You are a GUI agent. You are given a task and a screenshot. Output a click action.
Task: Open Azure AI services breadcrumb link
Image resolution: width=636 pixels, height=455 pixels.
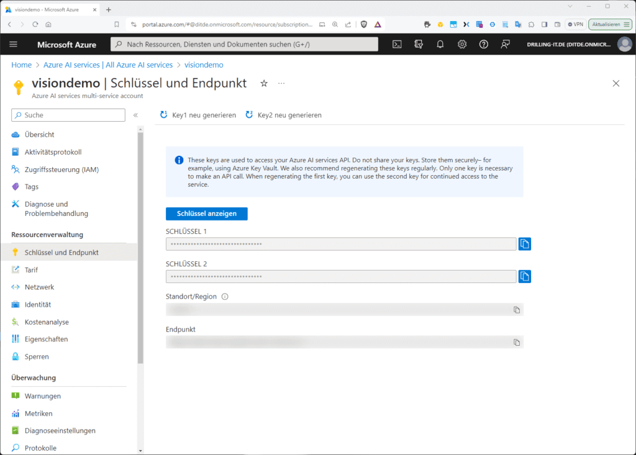108,65
